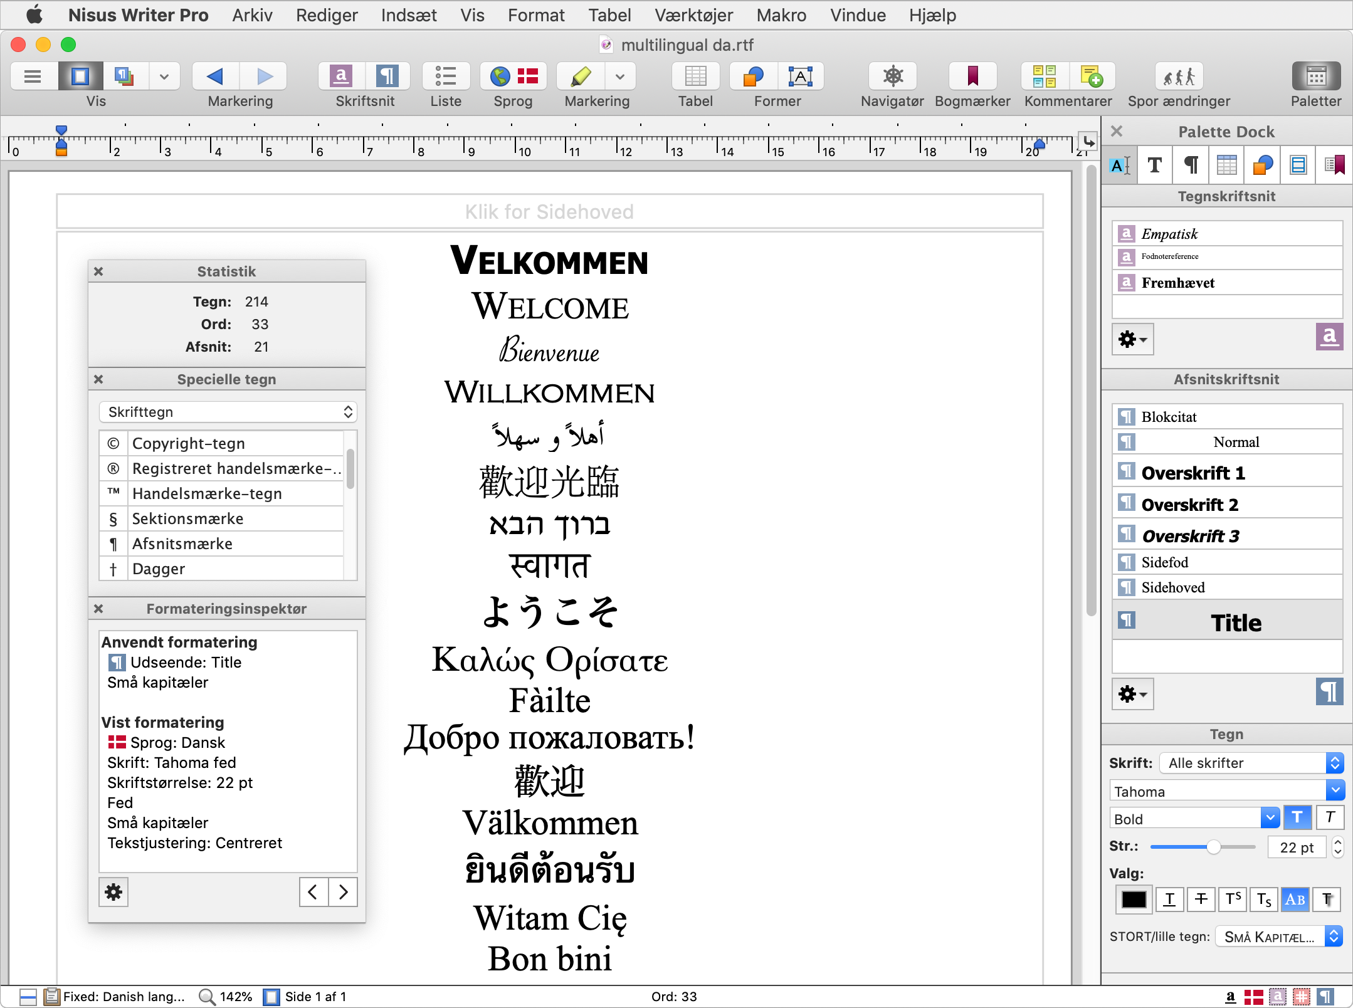Click the font size stepper
Screen dimensions: 1353x1008
[x=1337, y=847]
